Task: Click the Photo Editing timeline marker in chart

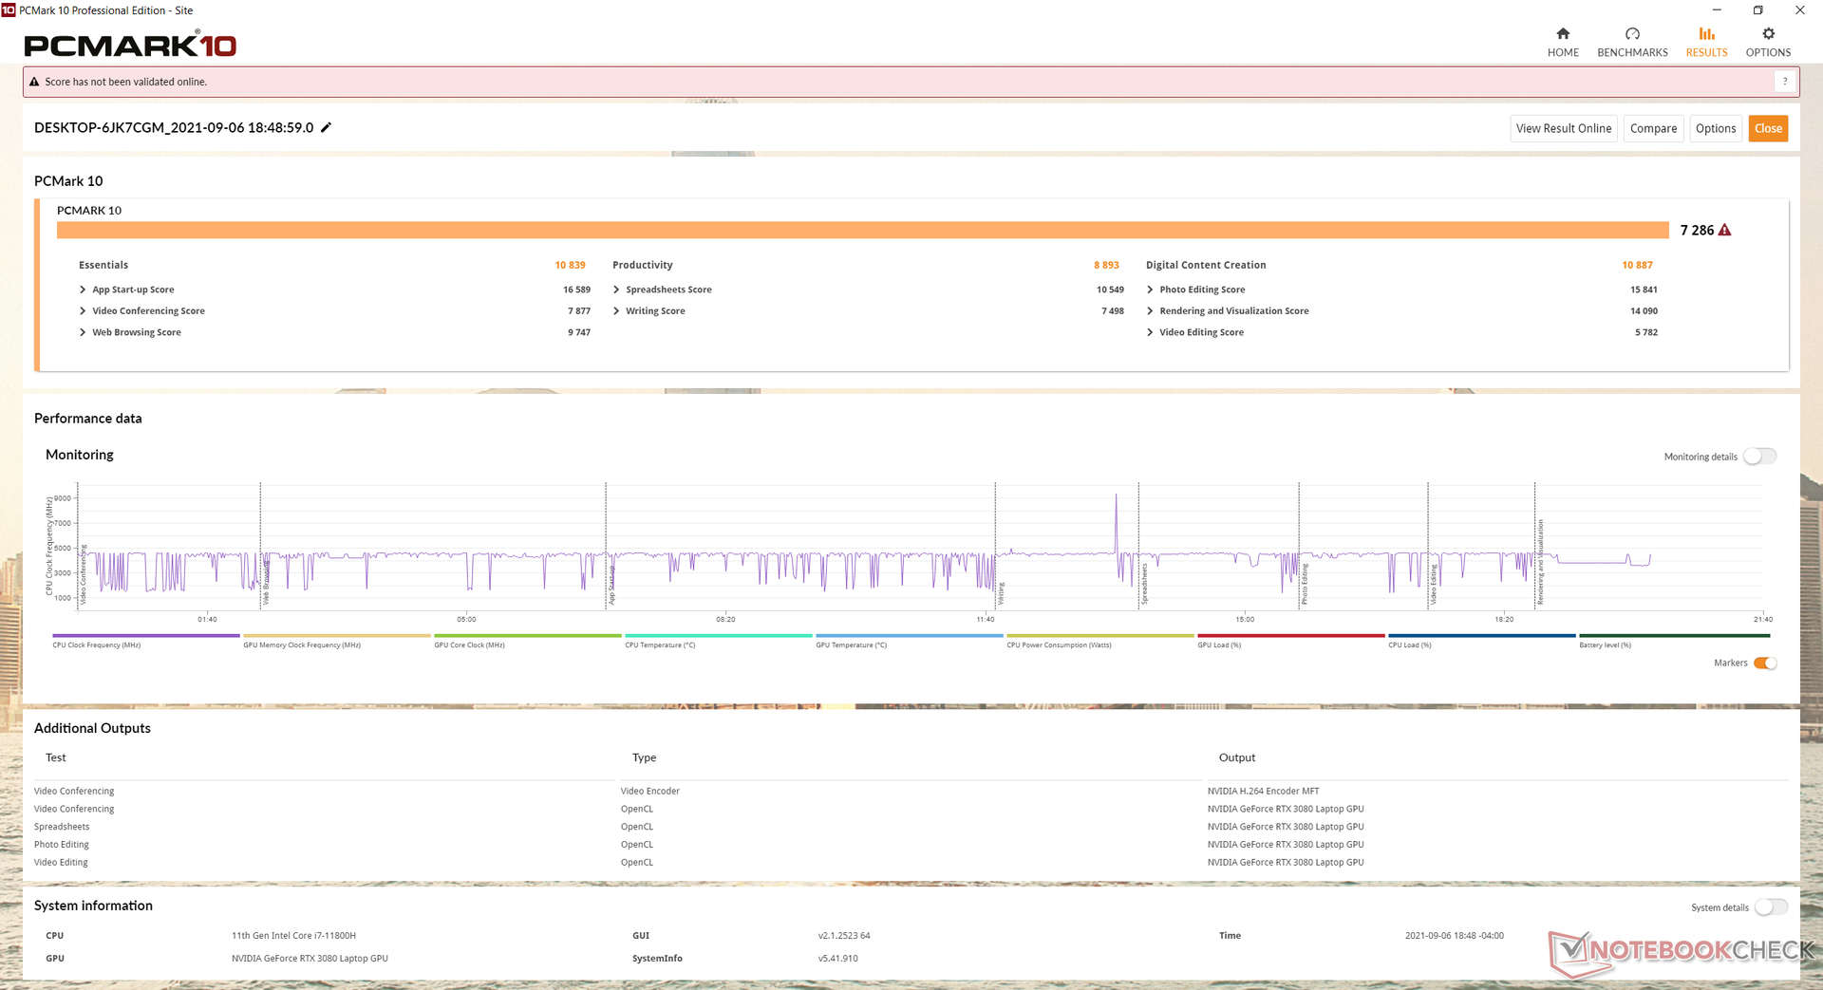Action: pos(1305,584)
